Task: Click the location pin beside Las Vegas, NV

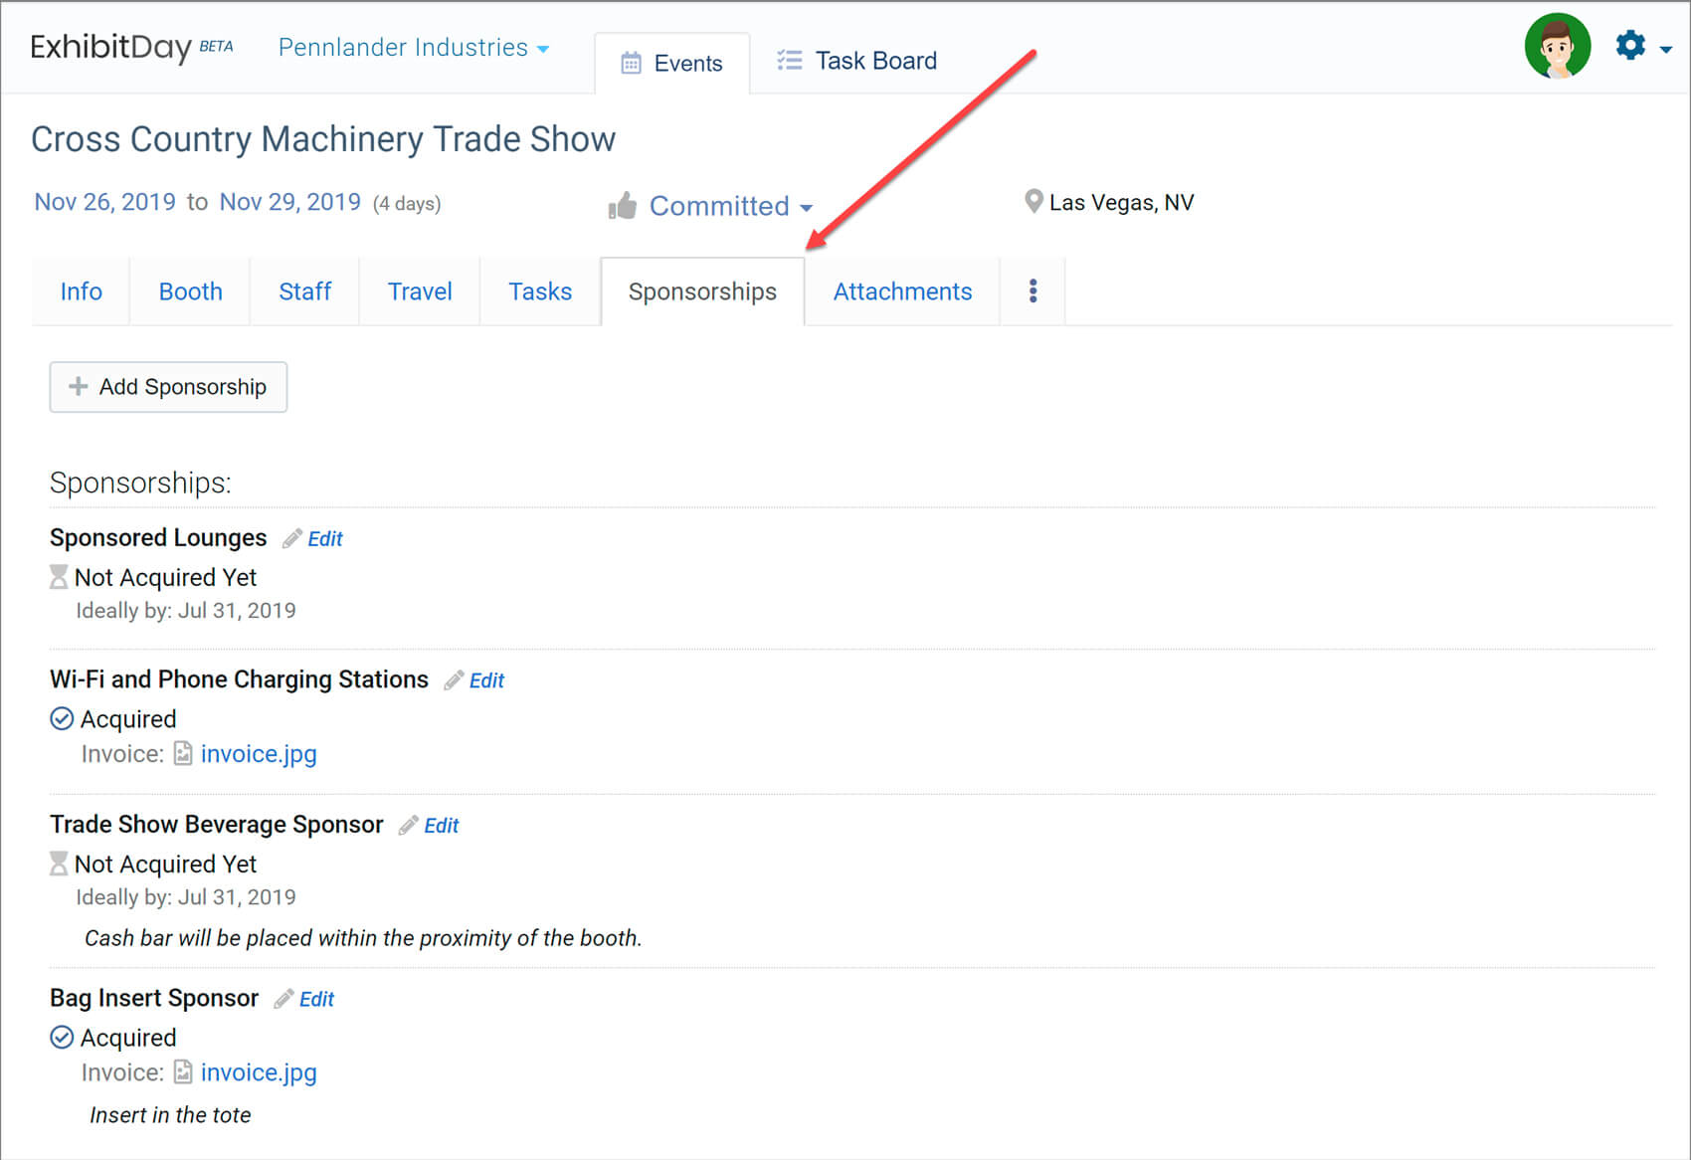Action: coord(1034,202)
